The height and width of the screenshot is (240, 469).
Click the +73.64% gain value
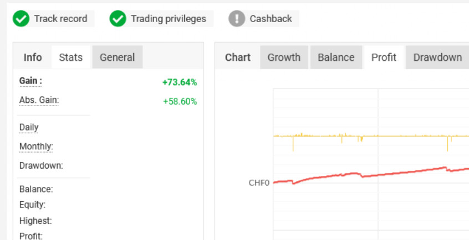coord(180,82)
